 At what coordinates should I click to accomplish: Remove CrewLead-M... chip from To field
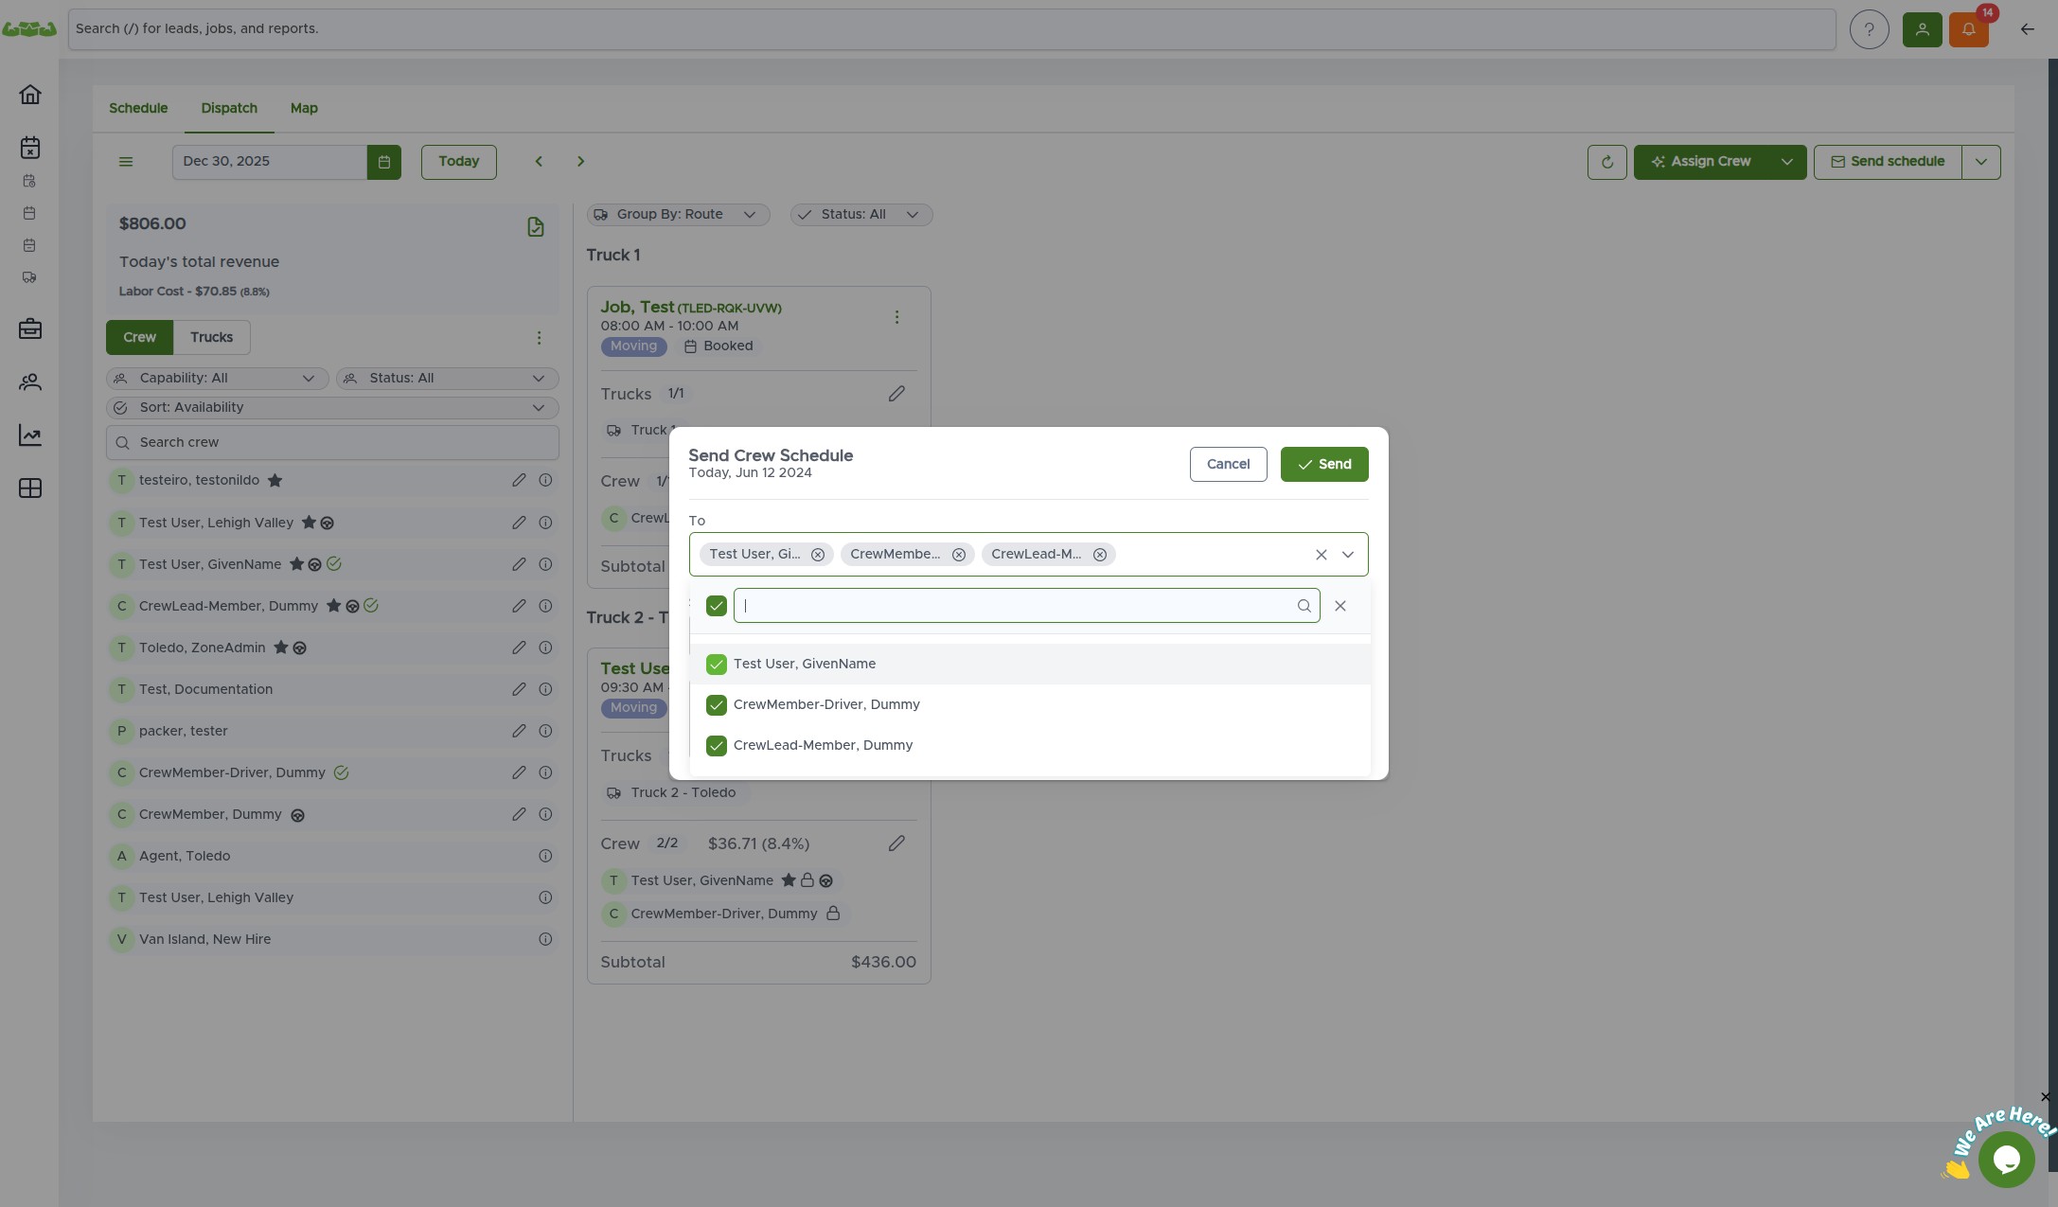[1100, 555]
